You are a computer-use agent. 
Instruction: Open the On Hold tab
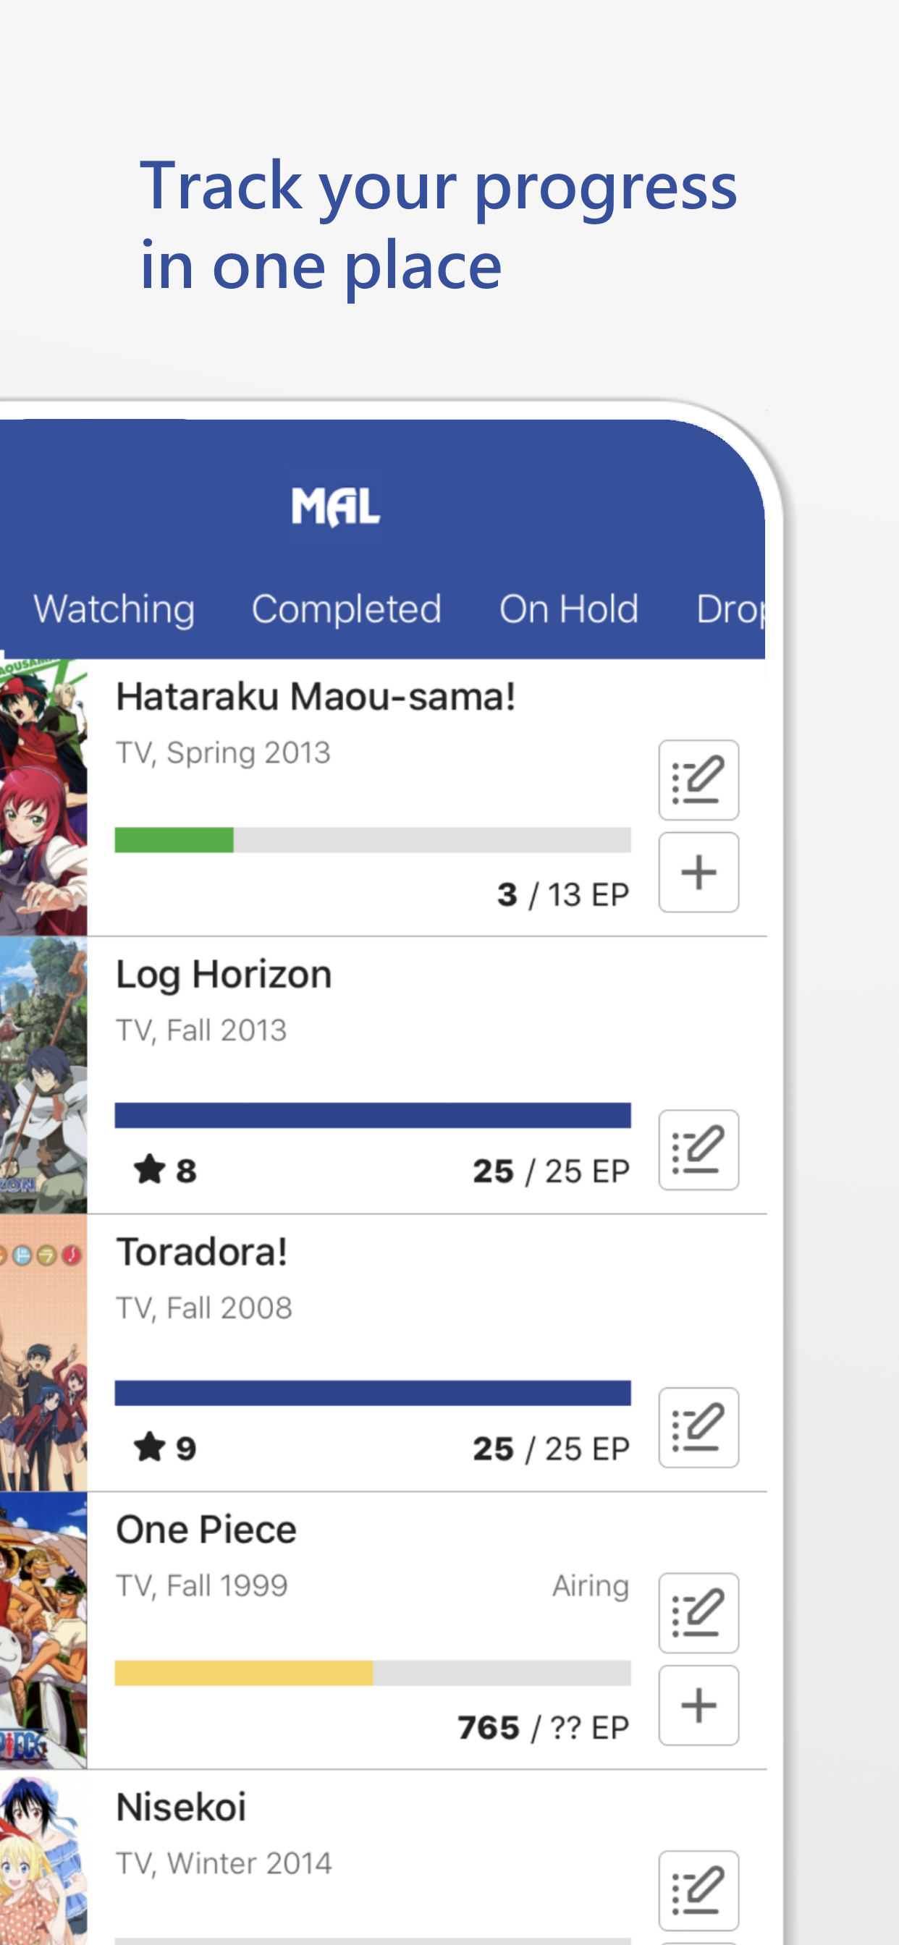569,609
